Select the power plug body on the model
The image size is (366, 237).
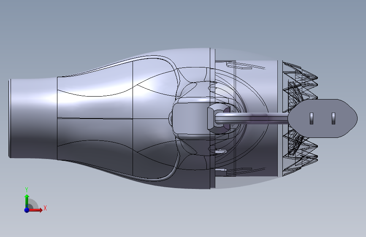pos(323,118)
